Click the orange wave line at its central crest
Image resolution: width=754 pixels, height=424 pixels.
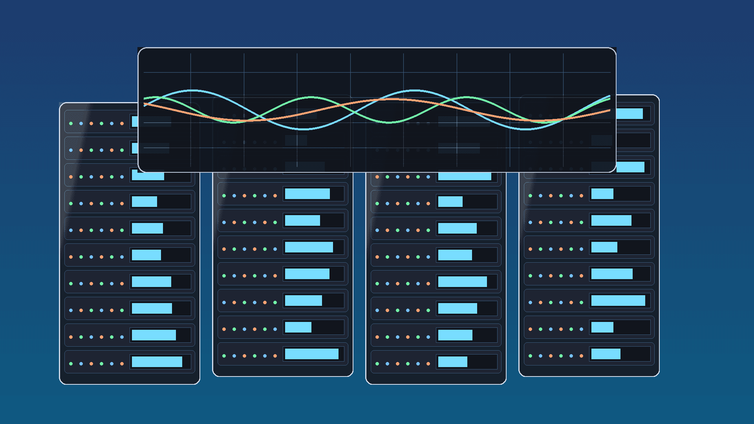(393, 99)
